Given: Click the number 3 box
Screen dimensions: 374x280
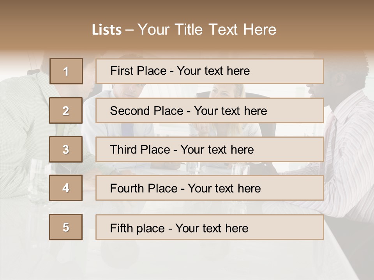Looking at the screenshot, I should pyautogui.click(x=66, y=149).
